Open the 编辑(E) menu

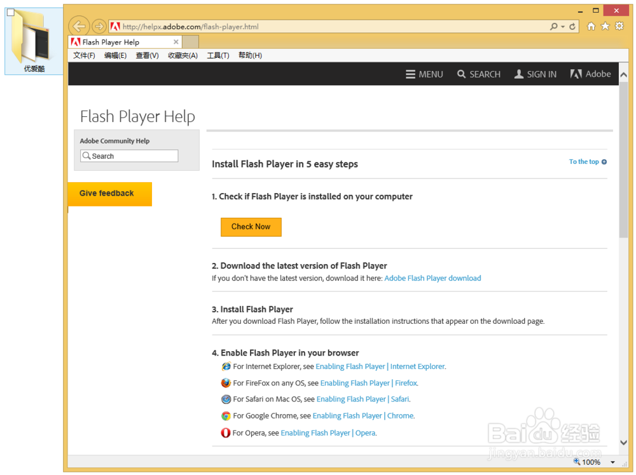[x=115, y=55]
